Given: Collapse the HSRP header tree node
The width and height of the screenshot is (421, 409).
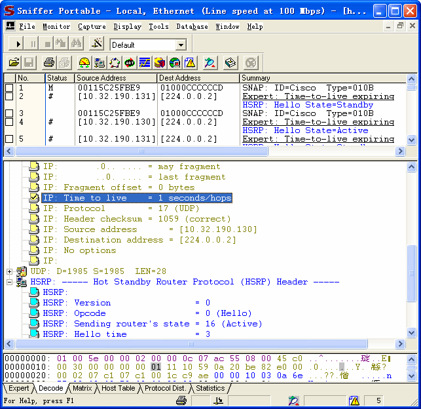Looking at the screenshot, I should coord(9,282).
